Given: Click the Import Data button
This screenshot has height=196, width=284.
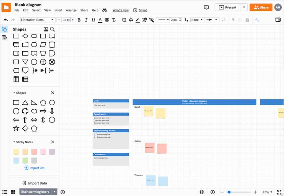Looking at the screenshot, I should click(x=34, y=183).
